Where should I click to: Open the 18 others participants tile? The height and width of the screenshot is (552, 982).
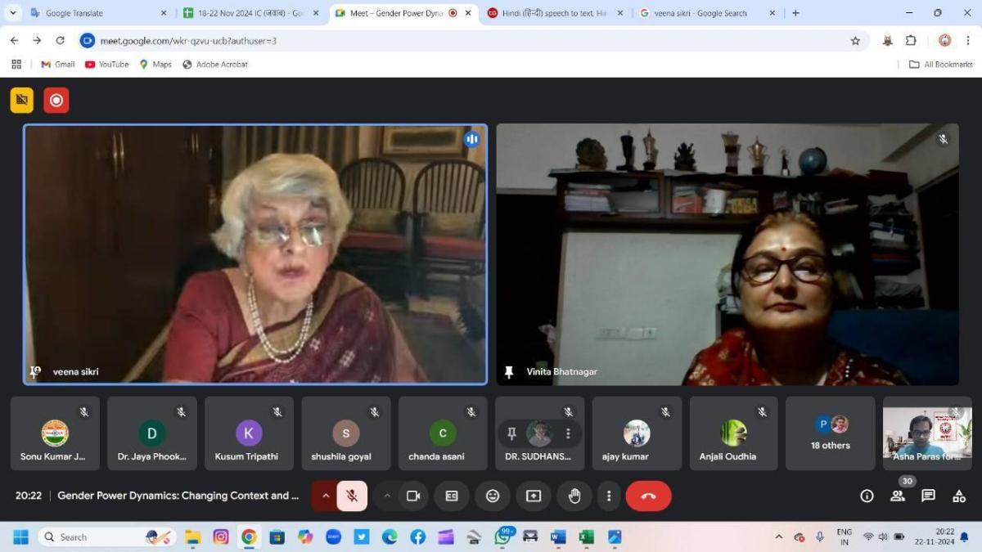click(x=830, y=433)
